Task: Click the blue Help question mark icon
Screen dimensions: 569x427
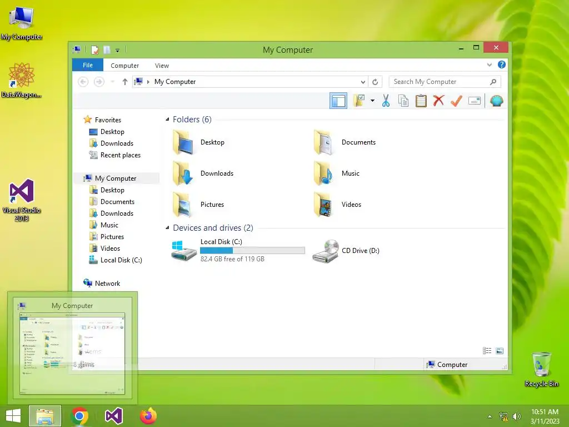Action: [x=502, y=64]
